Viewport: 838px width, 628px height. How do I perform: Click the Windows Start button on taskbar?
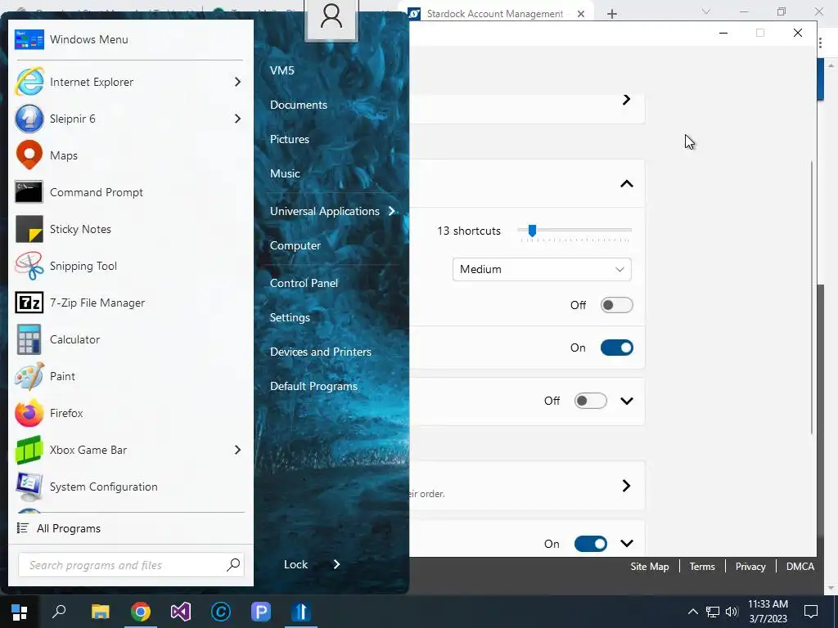pyautogui.click(x=20, y=612)
